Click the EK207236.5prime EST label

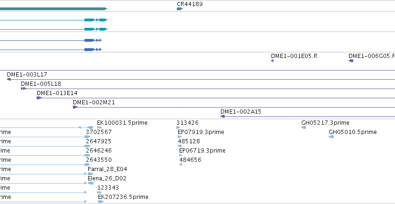coord(123,197)
